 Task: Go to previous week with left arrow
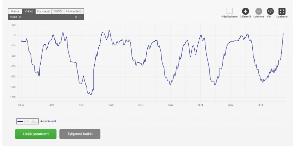(76, 17)
